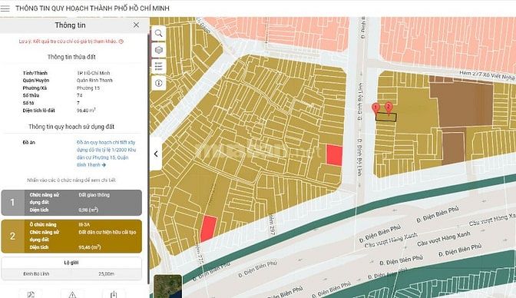The height and width of the screenshot is (298, 516).
Task: Select card 1 Đất giao thông
Action: [x=71, y=203]
